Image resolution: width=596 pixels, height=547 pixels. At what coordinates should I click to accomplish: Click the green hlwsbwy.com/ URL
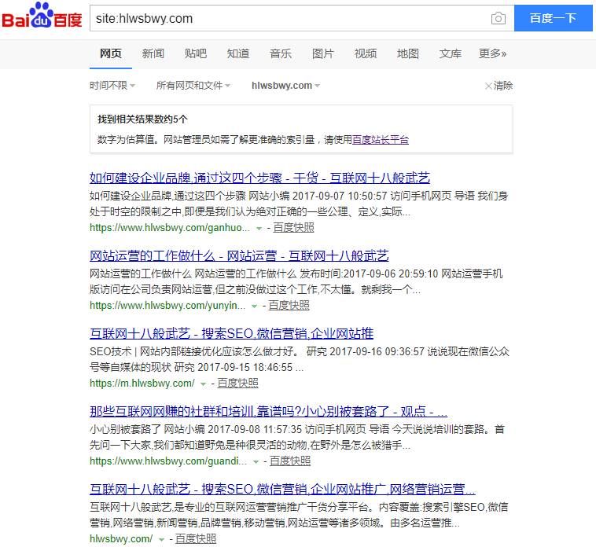pos(121,538)
